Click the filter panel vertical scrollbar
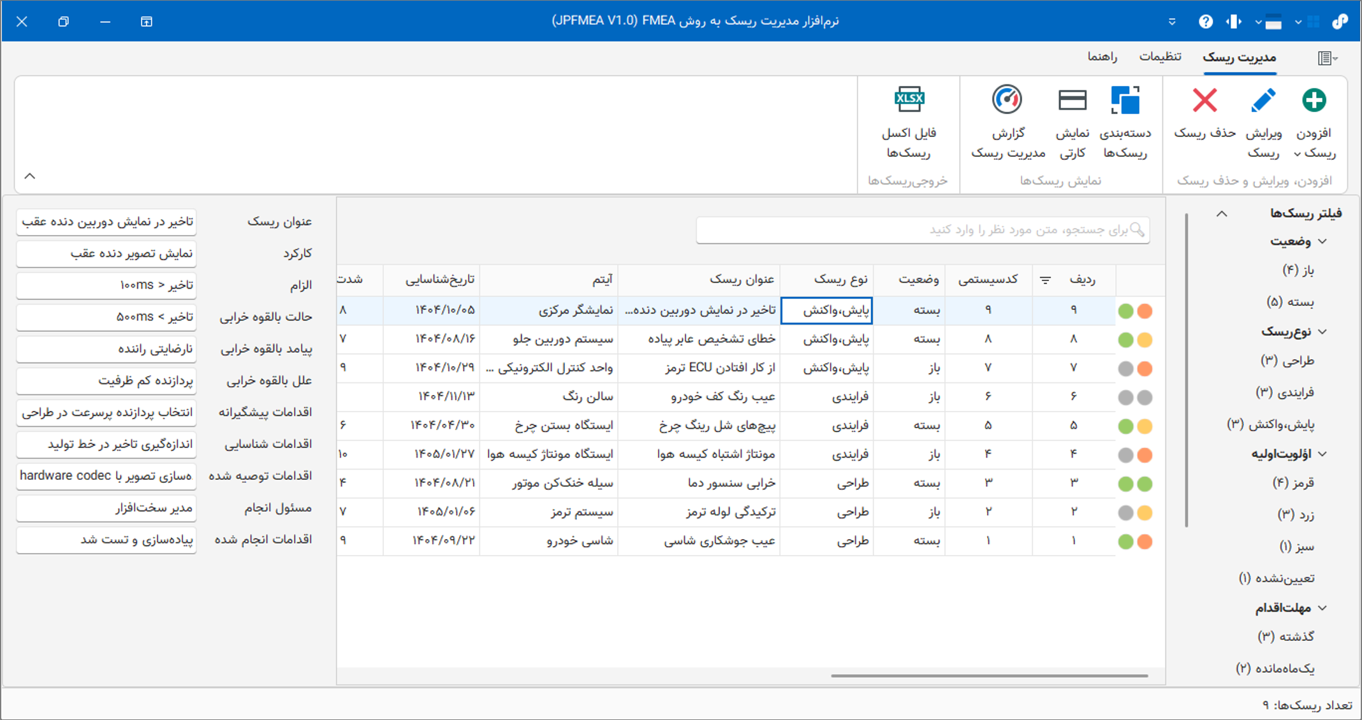The image size is (1362, 720). coord(1186,370)
